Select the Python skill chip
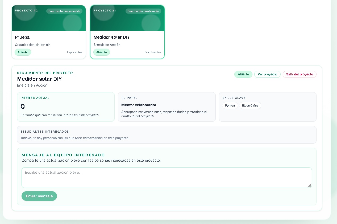 click(x=230, y=105)
